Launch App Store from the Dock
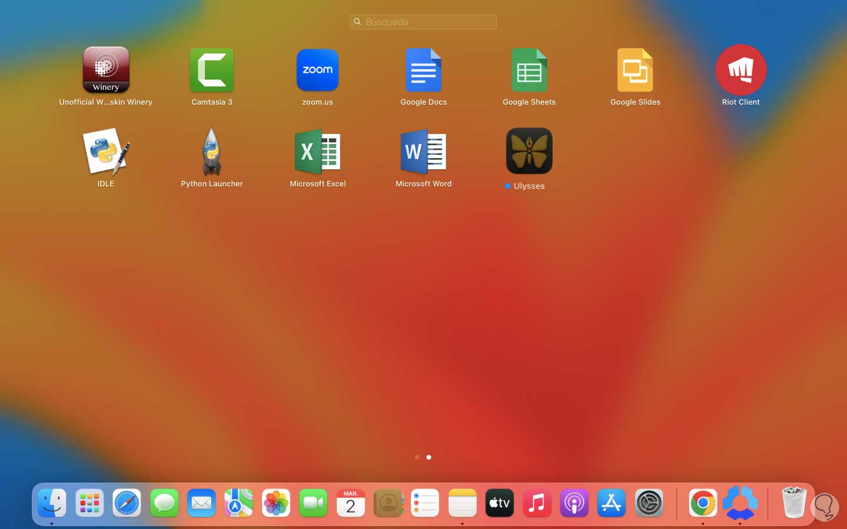 (x=612, y=503)
